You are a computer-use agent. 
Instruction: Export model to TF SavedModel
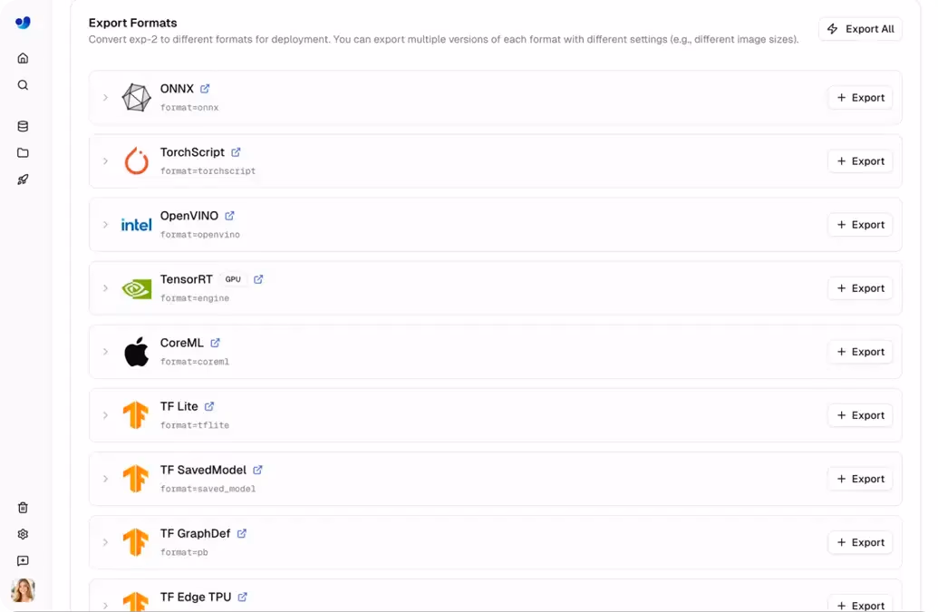point(860,479)
